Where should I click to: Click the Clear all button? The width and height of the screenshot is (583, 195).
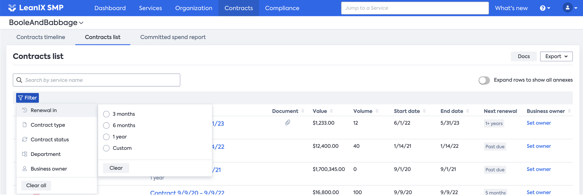pyautogui.click(x=36, y=185)
